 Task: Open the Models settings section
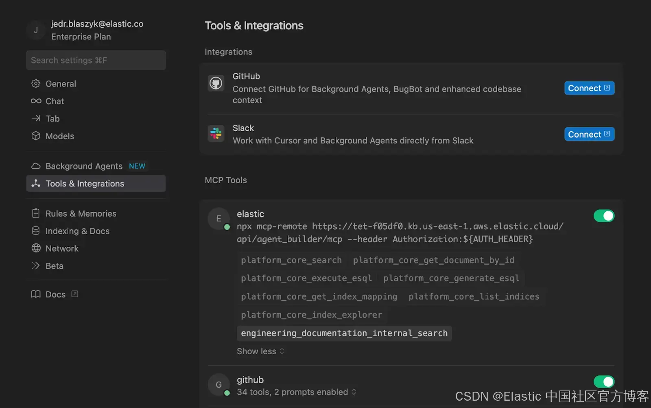click(x=60, y=136)
